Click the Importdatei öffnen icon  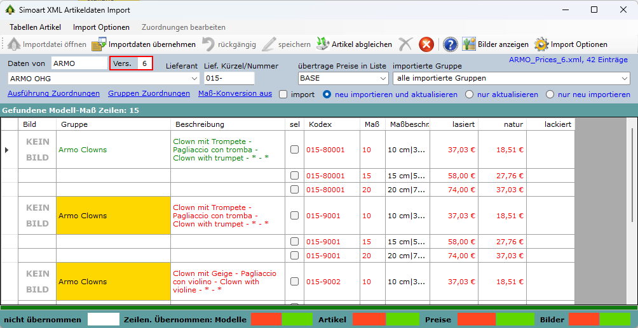click(14, 44)
